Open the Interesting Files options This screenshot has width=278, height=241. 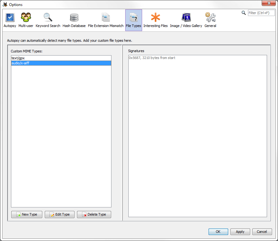pyautogui.click(x=156, y=20)
